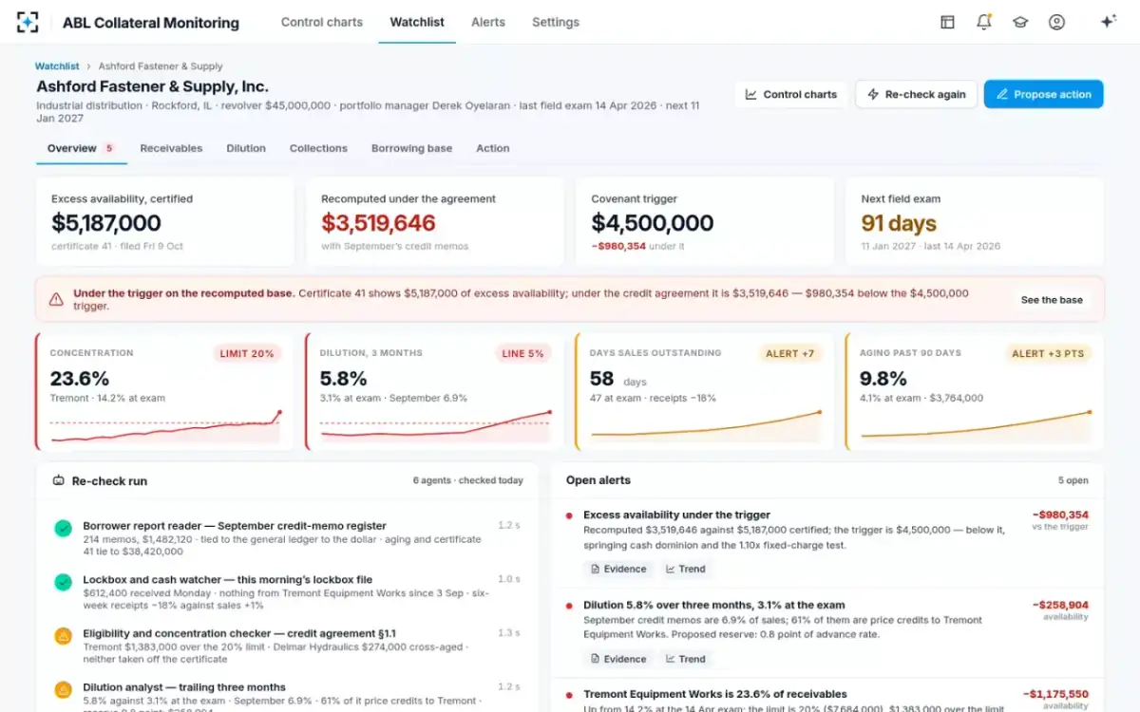Click the warning icon for Dilution analyst
The image size is (1140, 712).
click(x=63, y=690)
